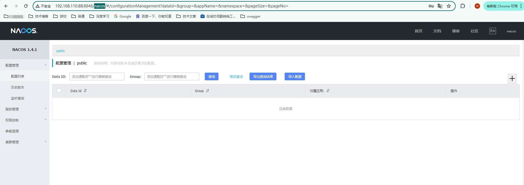
Task: Click the NACOS logo
Action: [24, 31]
